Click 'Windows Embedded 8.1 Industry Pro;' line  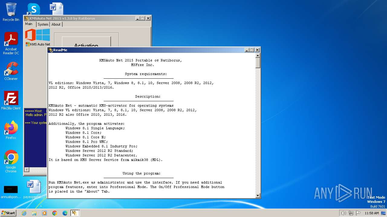(102, 146)
